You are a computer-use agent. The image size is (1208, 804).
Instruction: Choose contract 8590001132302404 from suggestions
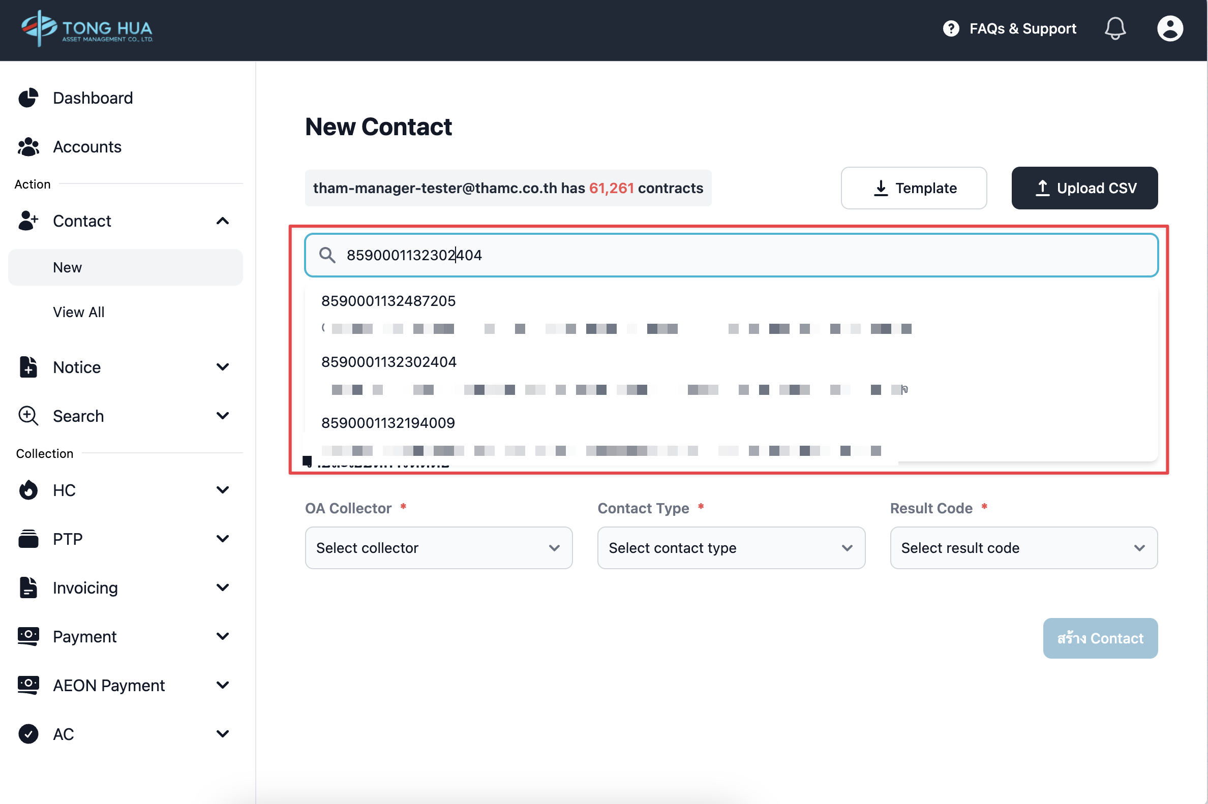[x=388, y=362]
